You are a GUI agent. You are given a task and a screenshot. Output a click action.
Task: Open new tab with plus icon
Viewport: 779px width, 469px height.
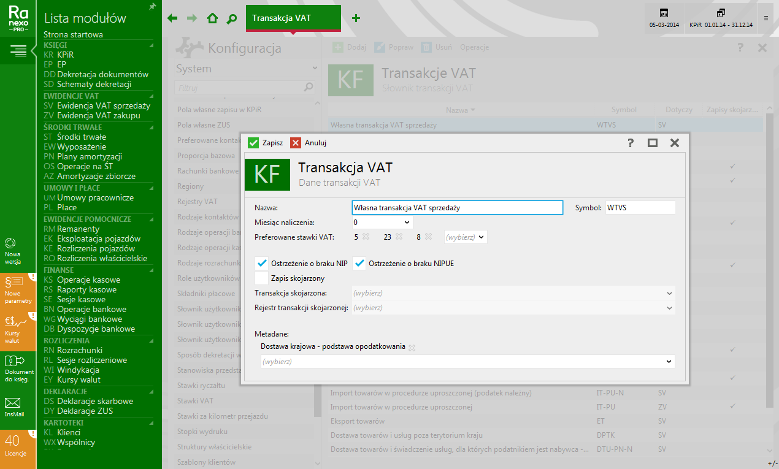[356, 18]
